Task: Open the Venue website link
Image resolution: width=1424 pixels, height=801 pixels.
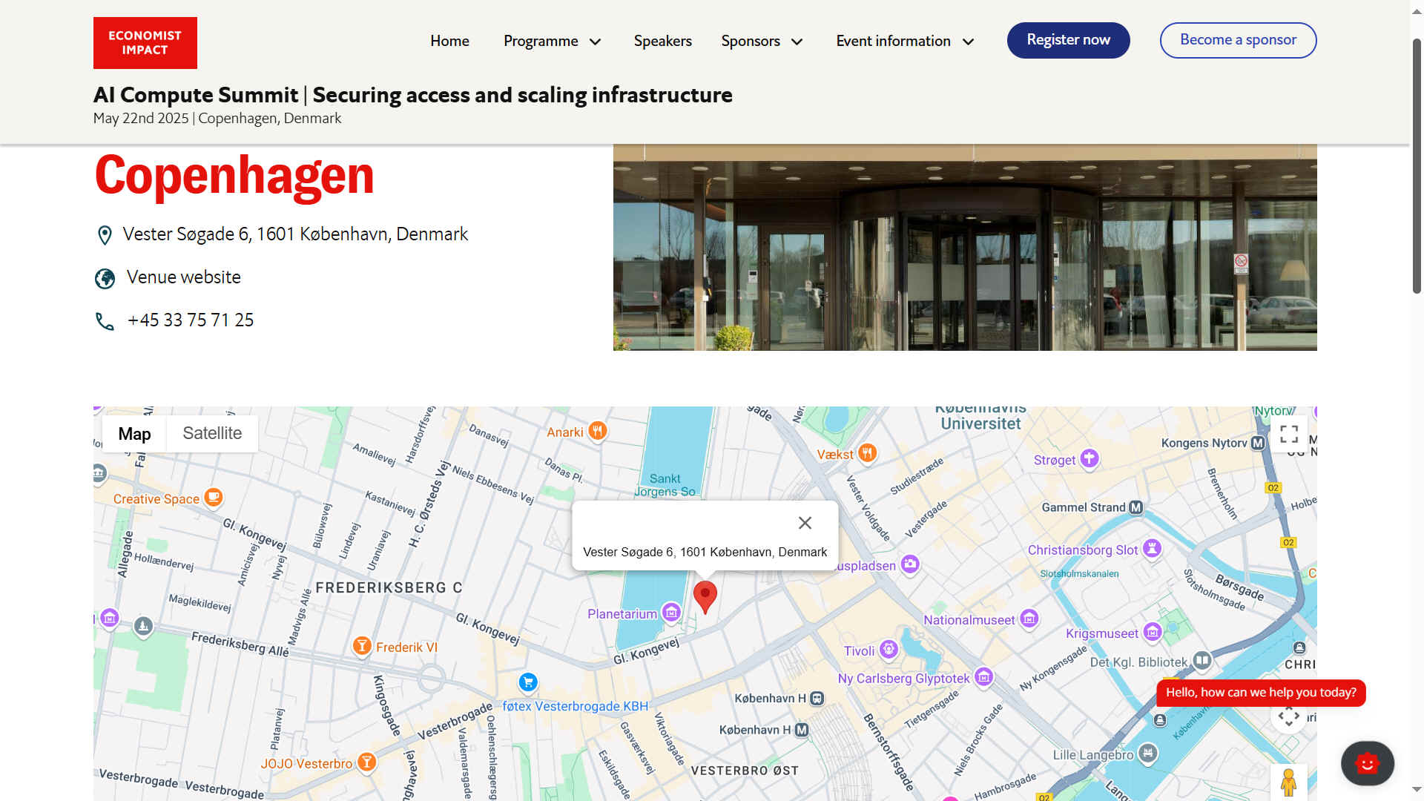Action: tap(184, 277)
